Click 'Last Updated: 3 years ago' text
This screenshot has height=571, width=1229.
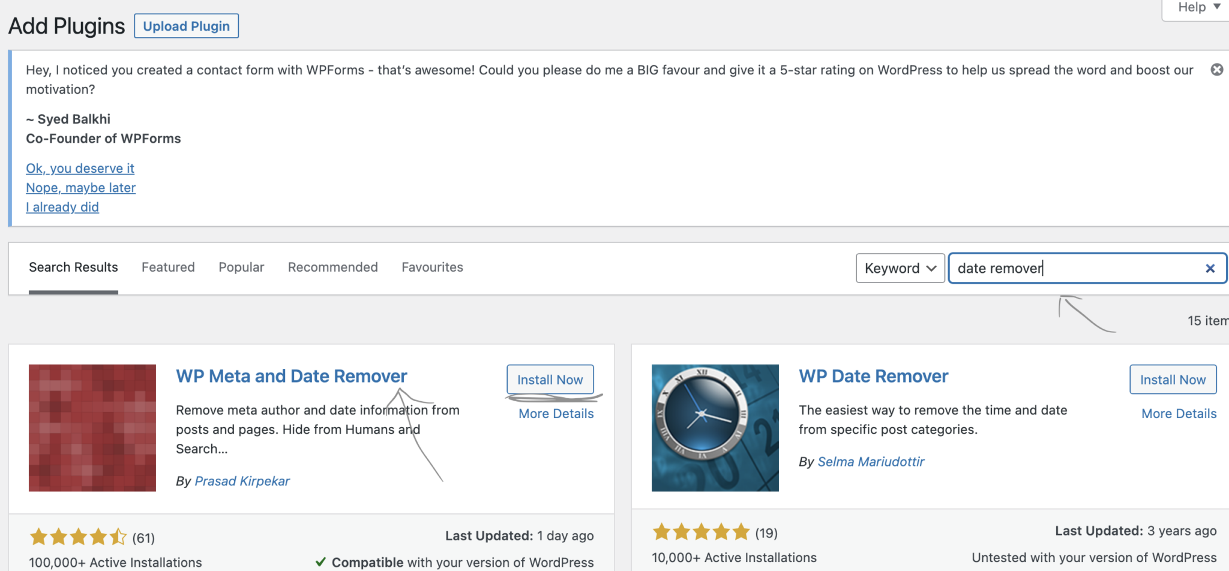click(x=1135, y=531)
